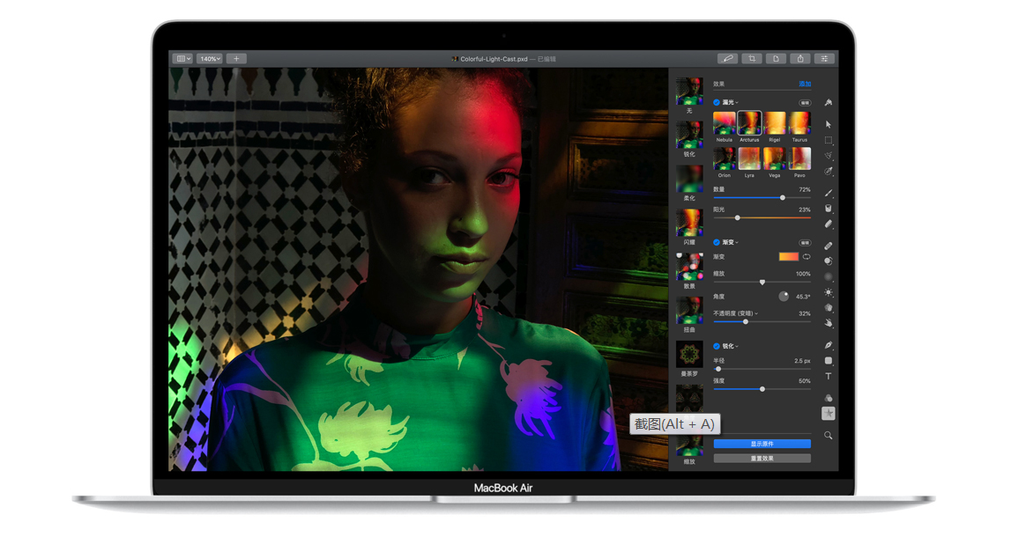
Task: Click the edit badge beside 漏光
Action: 805,103
